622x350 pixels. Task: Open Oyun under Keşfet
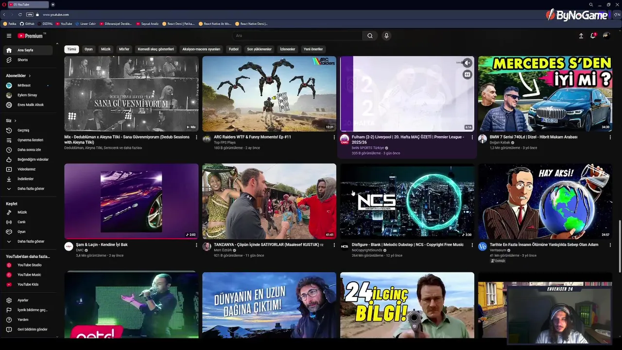click(28, 232)
